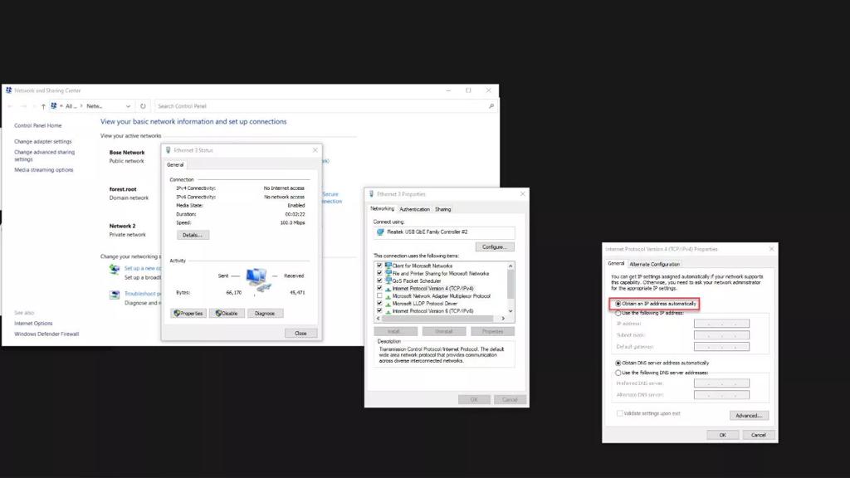Switch to the Alternate Configuration tab
This screenshot has height=478, width=850.
click(x=654, y=264)
